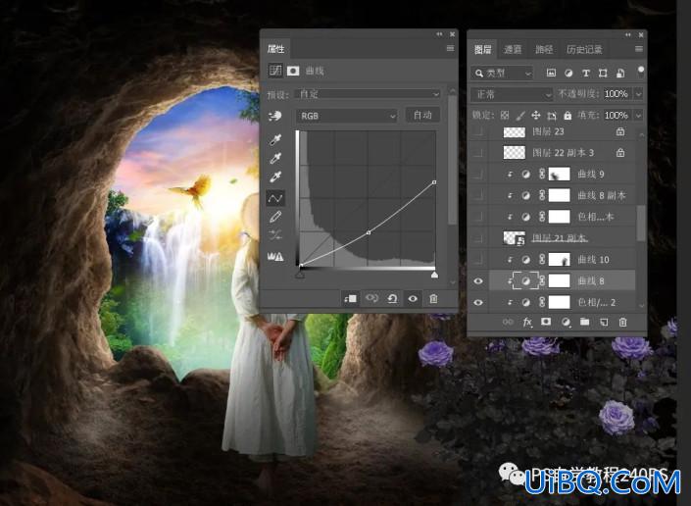Pick the black point eyedropper
The image size is (691, 506).
click(275, 140)
